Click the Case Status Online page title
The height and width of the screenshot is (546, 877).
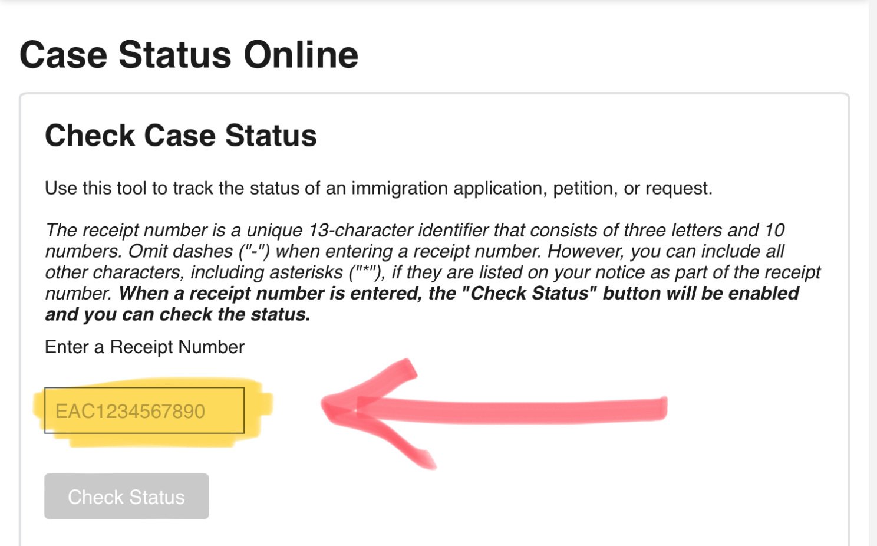[189, 54]
